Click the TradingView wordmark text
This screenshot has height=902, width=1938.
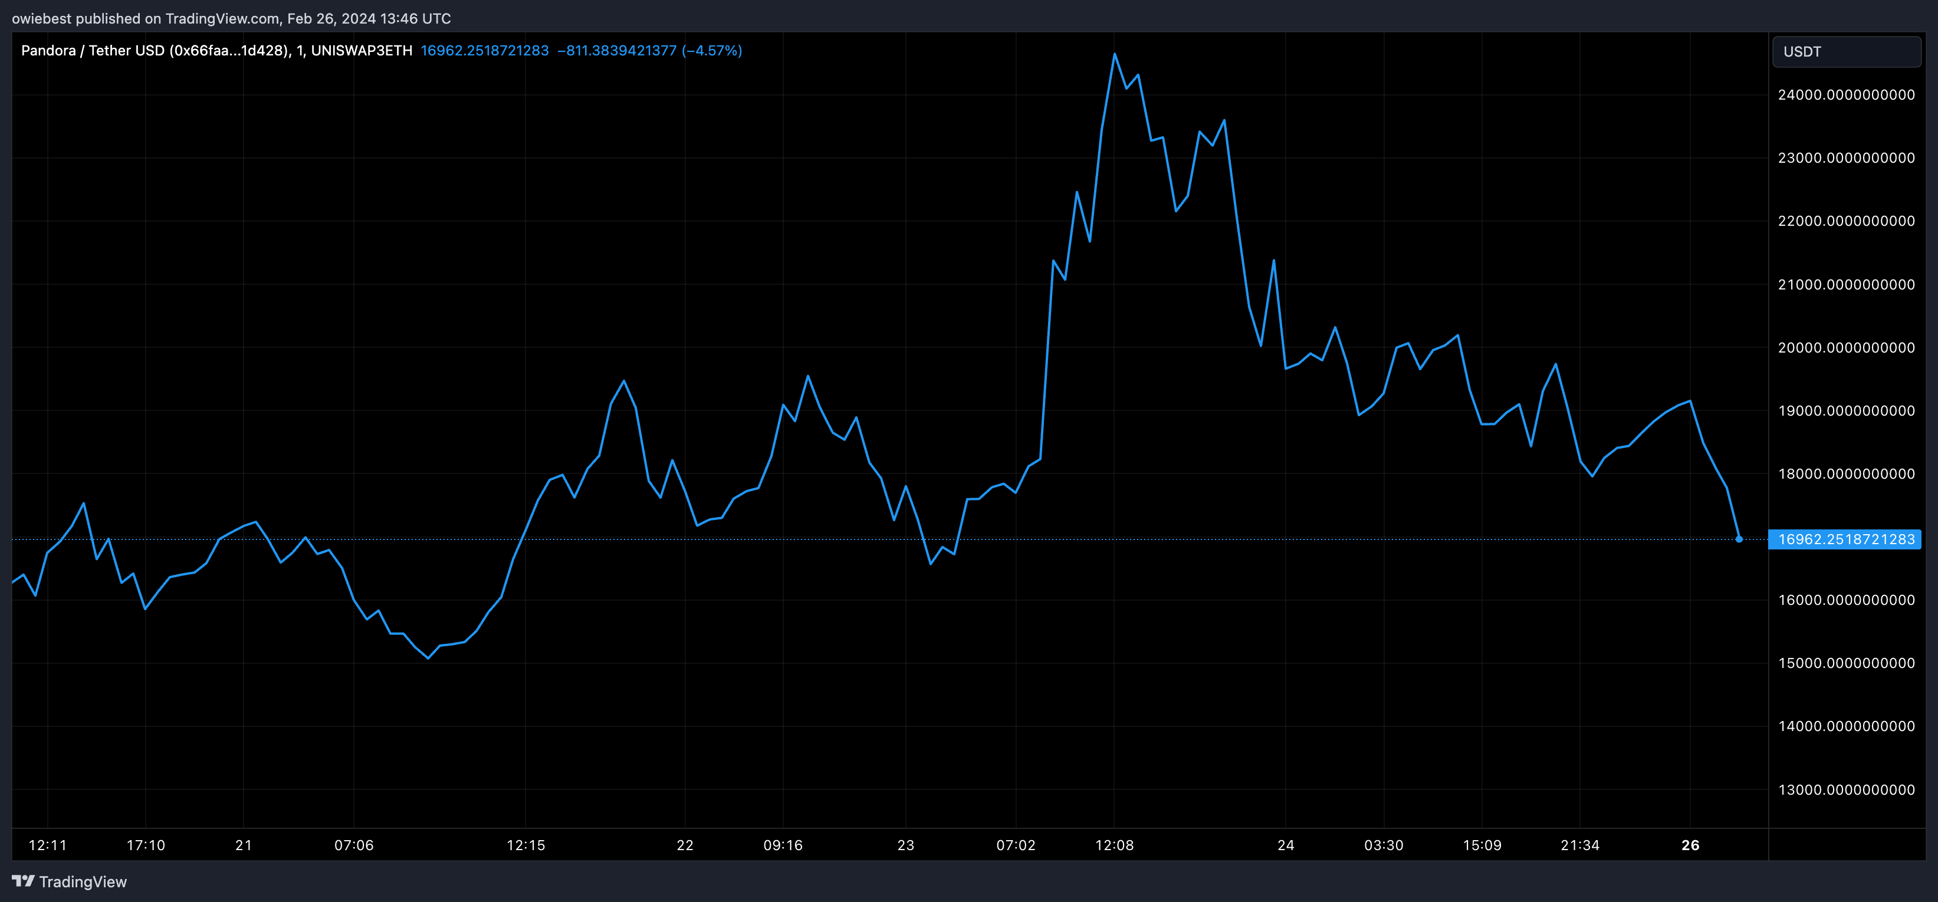click(x=83, y=882)
